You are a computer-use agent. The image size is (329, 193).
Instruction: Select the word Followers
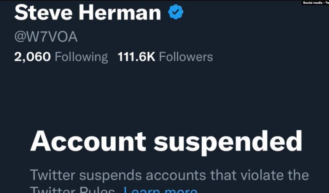click(x=186, y=57)
